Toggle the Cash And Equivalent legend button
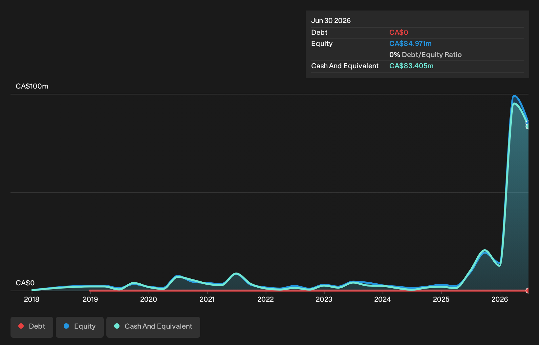This screenshot has width=539, height=345. tap(153, 327)
